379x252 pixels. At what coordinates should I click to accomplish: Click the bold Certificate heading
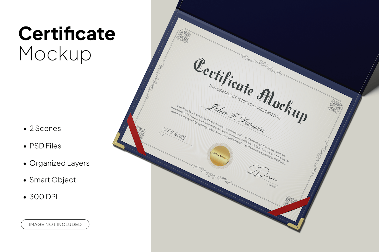(67, 34)
